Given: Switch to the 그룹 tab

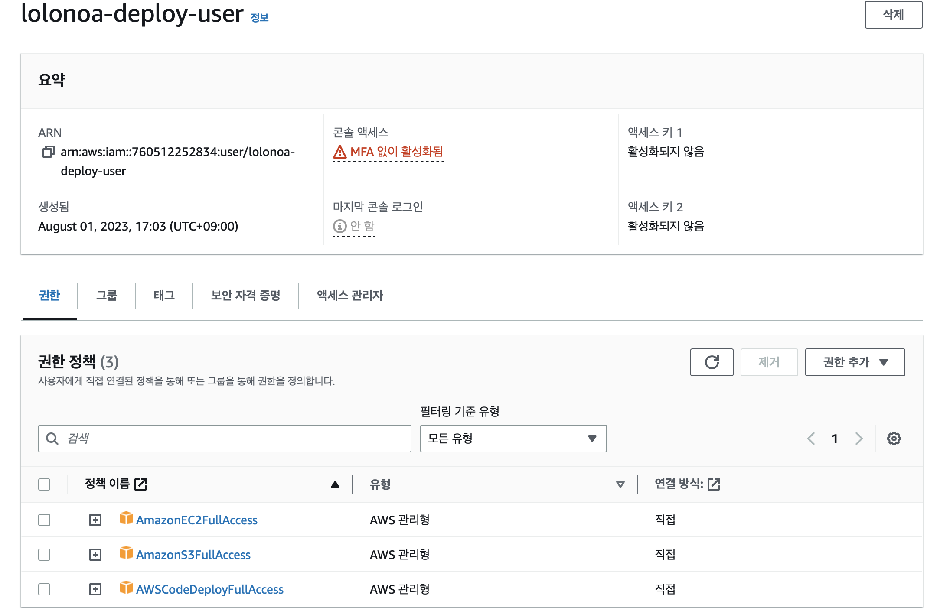Looking at the screenshot, I should tap(107, 296).
